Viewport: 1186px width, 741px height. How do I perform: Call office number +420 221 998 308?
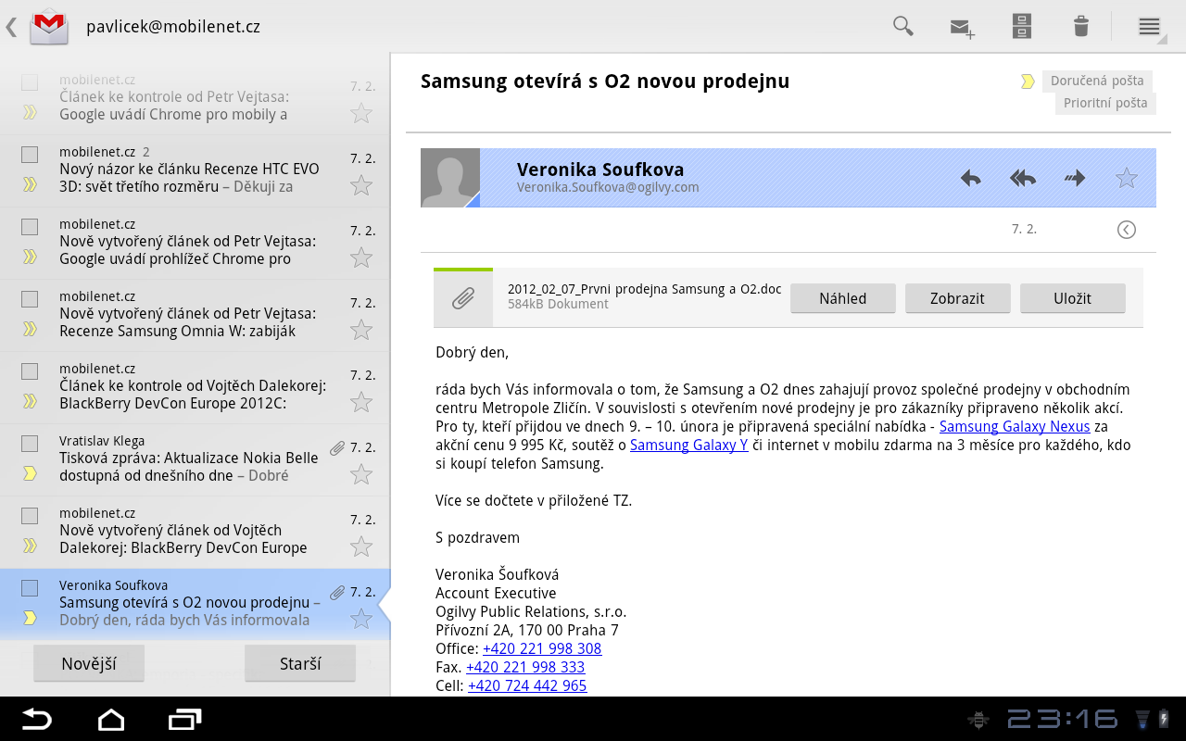[542, 649]
